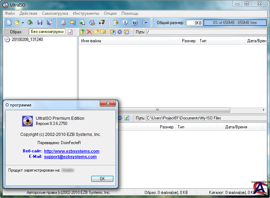
Task: Open the Инструменты menu
Action: click(86, 13)
